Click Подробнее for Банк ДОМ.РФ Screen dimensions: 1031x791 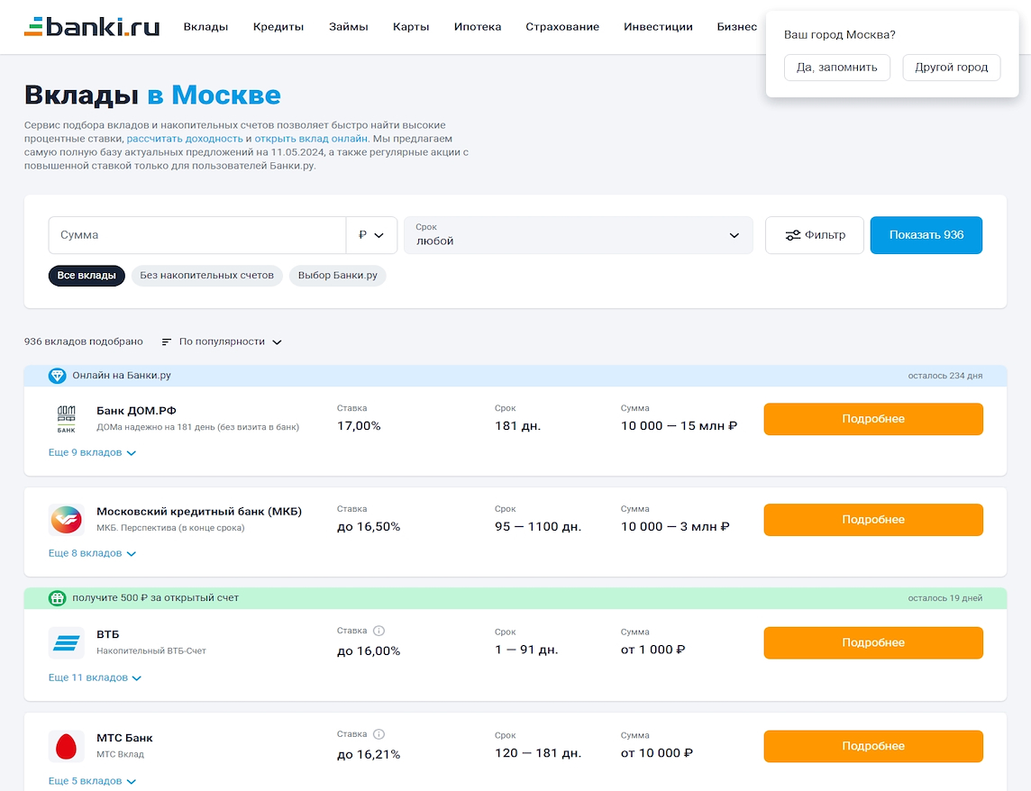(873, 419)
